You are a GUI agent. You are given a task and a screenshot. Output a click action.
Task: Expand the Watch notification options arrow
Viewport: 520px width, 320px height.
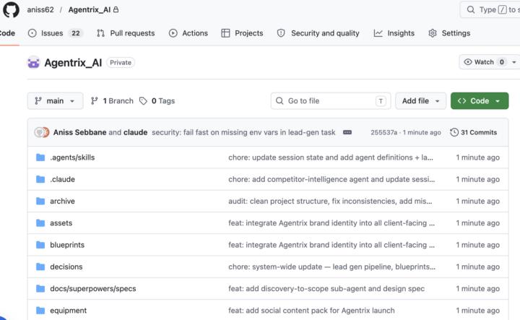tap(514, 62)
